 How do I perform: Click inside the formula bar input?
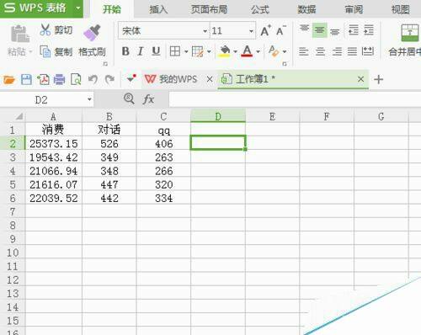[295, 99]
